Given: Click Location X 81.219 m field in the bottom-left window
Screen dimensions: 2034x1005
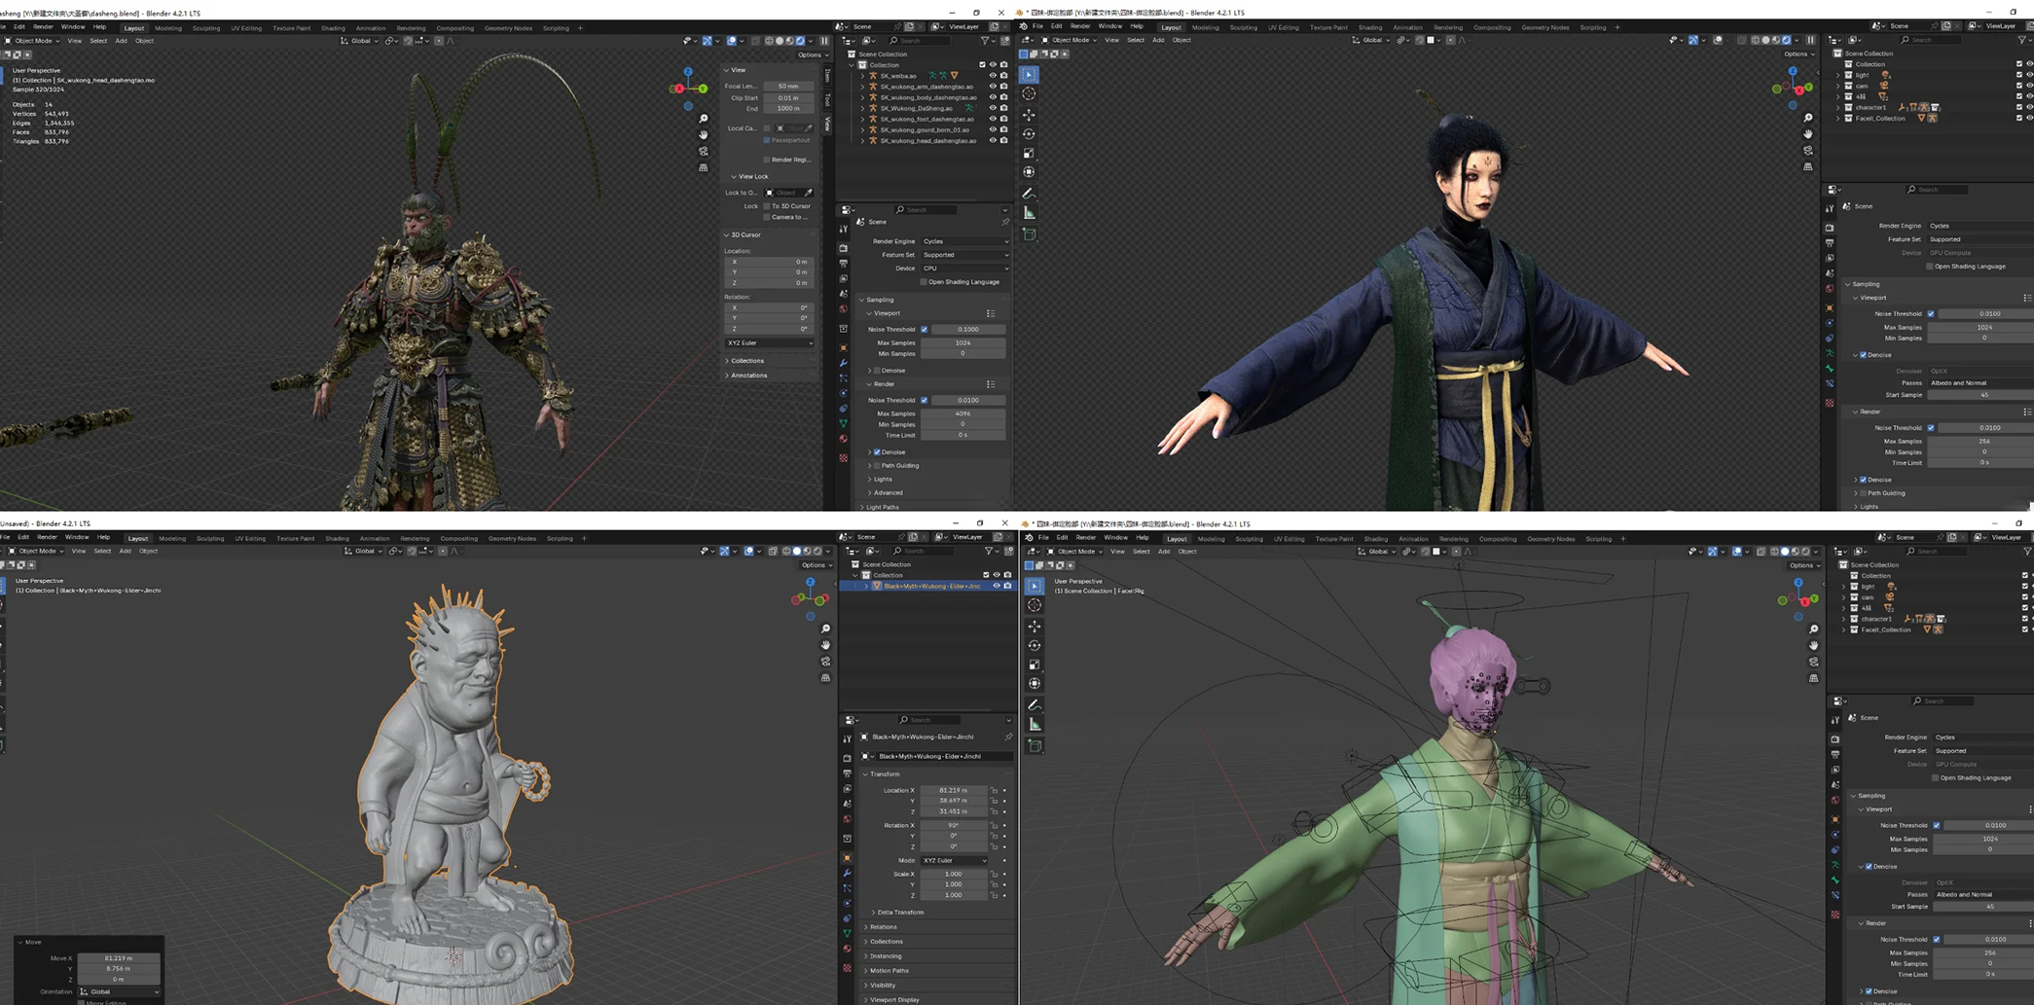Looking at the screenshot, I should coord(954,791).
